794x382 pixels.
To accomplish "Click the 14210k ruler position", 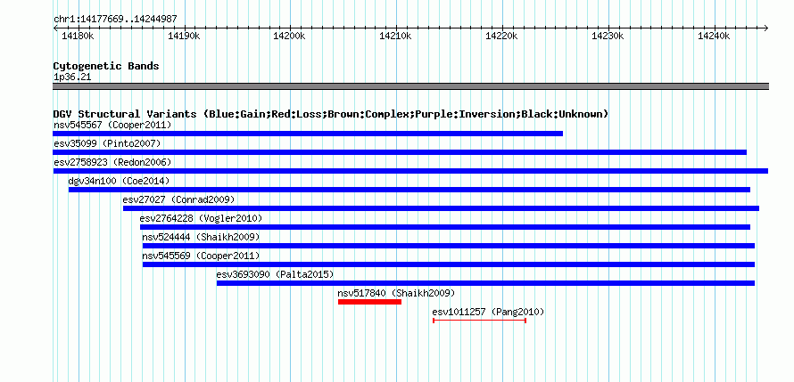I will click(x=396, y=36).
